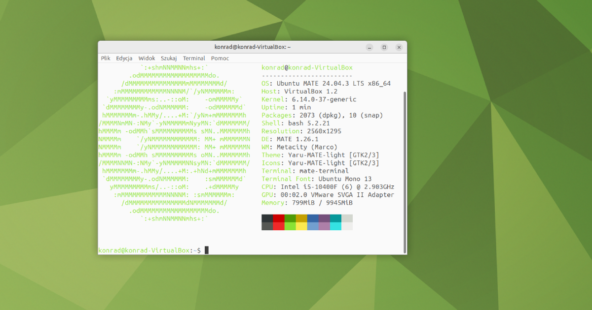Click the dark gray color block, top row
This screenshot has width=592, height=310.
267,218
